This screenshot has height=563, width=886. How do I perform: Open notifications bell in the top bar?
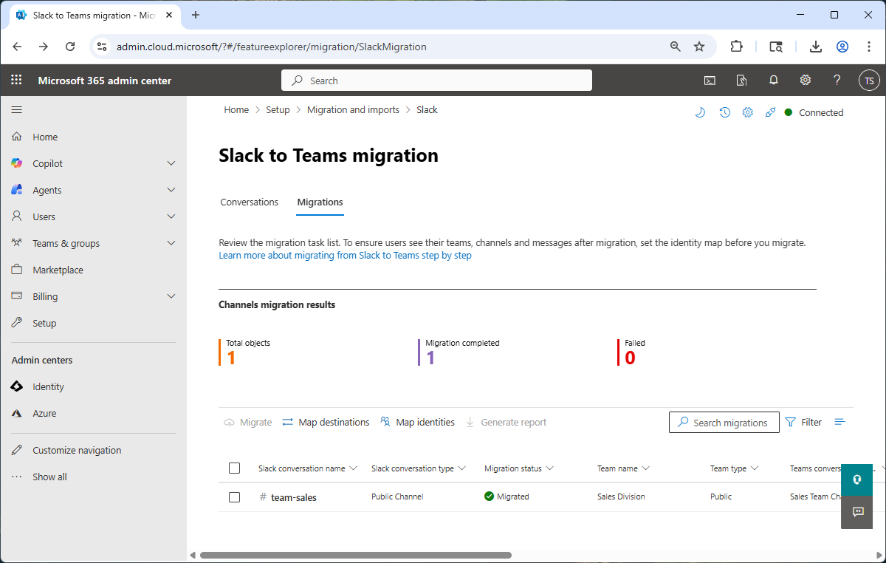773,80
